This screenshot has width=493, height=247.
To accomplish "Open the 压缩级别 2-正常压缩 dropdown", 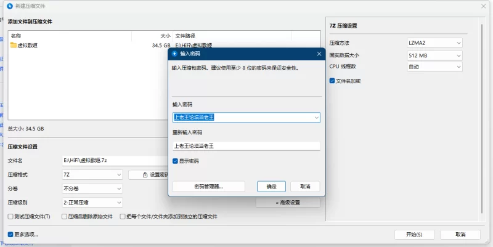I will (92, 203).
